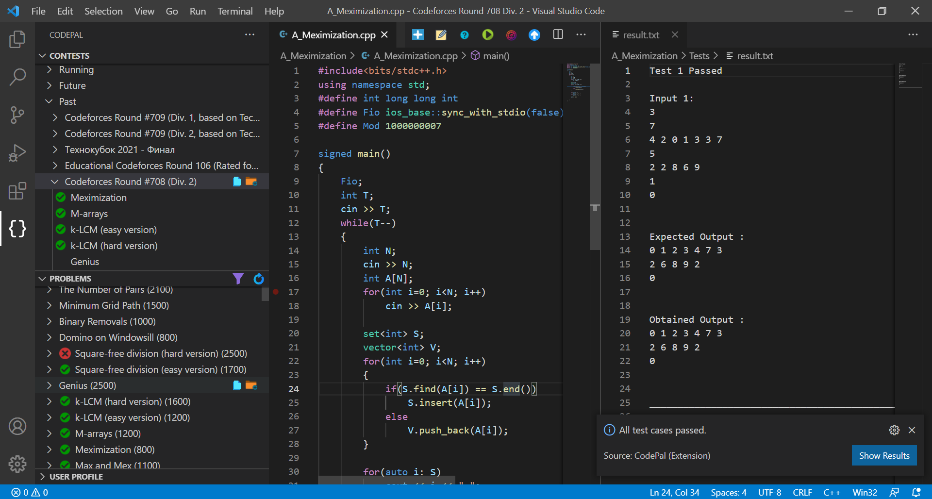Image resolution: width=932 pixels, height=499 pixels.
Task: Change the CRLF end of line setting
Action: coord(802,492)
